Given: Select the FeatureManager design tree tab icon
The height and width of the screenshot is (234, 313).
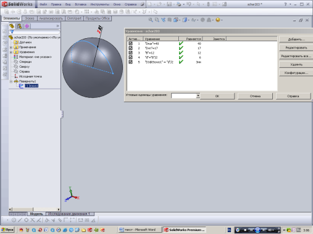Looking at the screenshot, I should (12, 26).
